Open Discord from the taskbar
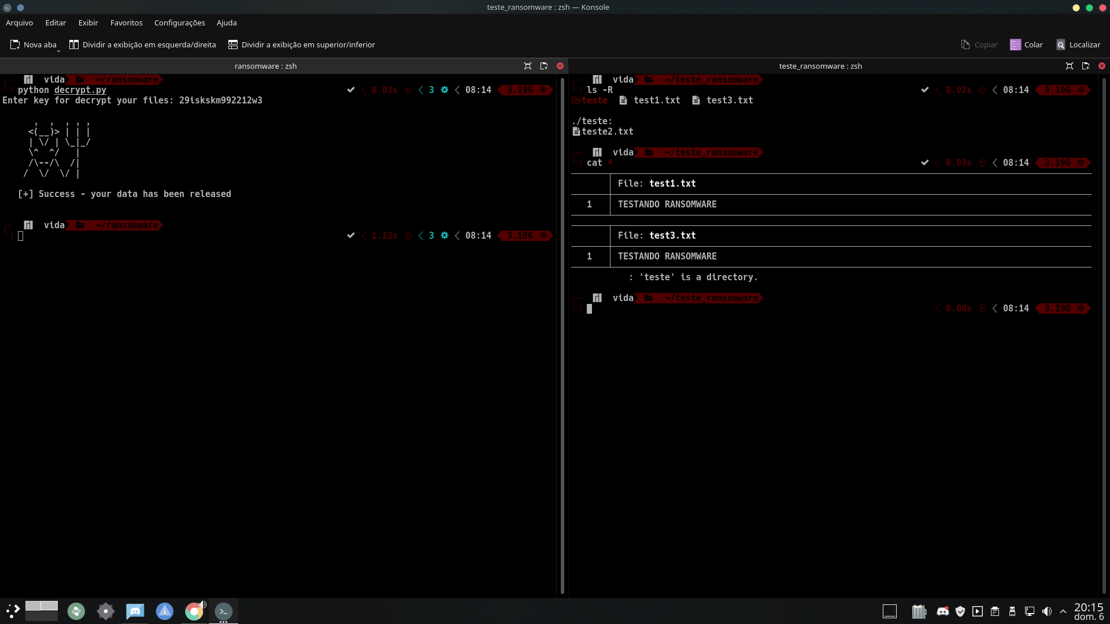This screenshot has height=624, width=1110. (x=135, y=611)
